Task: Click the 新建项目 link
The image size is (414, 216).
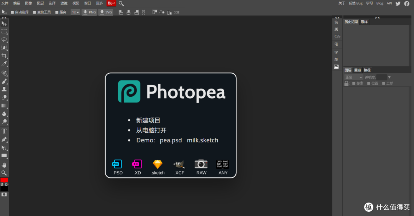Action: click(x=148, y=120)
